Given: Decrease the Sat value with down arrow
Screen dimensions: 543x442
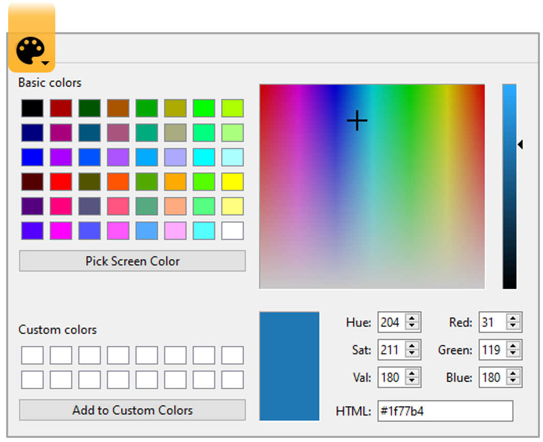Looking at the screenshot, I should 413,355.
